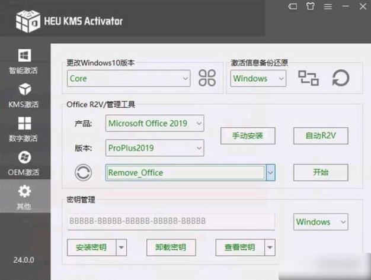Click the 安装密钥 button
The height and width of the screenshot is (280, 371).
[x=92, y=247]
